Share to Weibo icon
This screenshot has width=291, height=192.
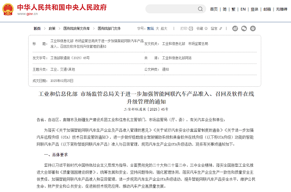click(235, 29)
